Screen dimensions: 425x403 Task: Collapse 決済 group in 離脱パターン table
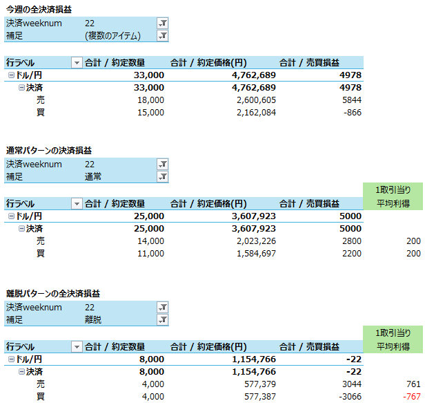tap(21, 372)
